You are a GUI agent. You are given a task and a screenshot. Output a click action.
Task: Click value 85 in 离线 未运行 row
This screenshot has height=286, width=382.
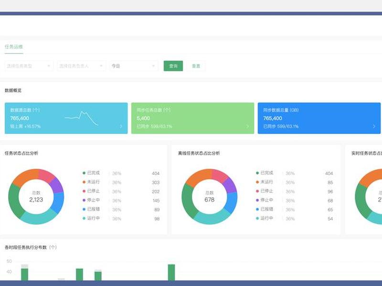tap(330, 183)
